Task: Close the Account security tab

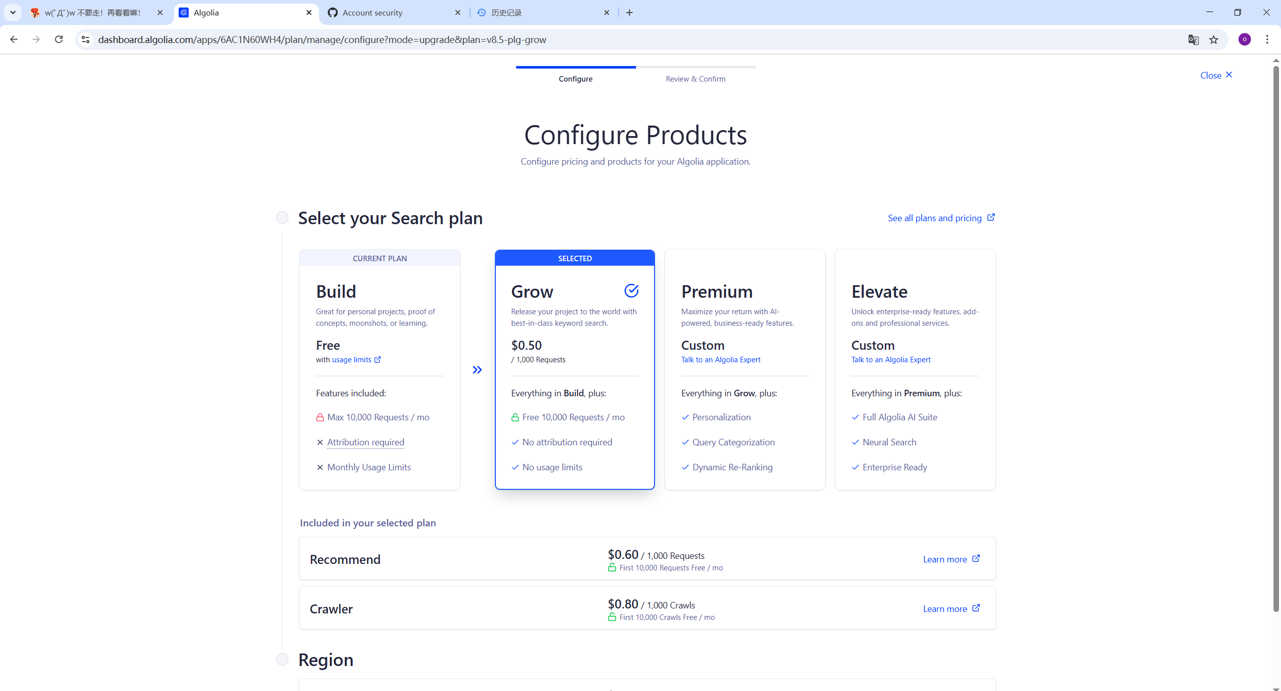Action: tap(457, 13)
